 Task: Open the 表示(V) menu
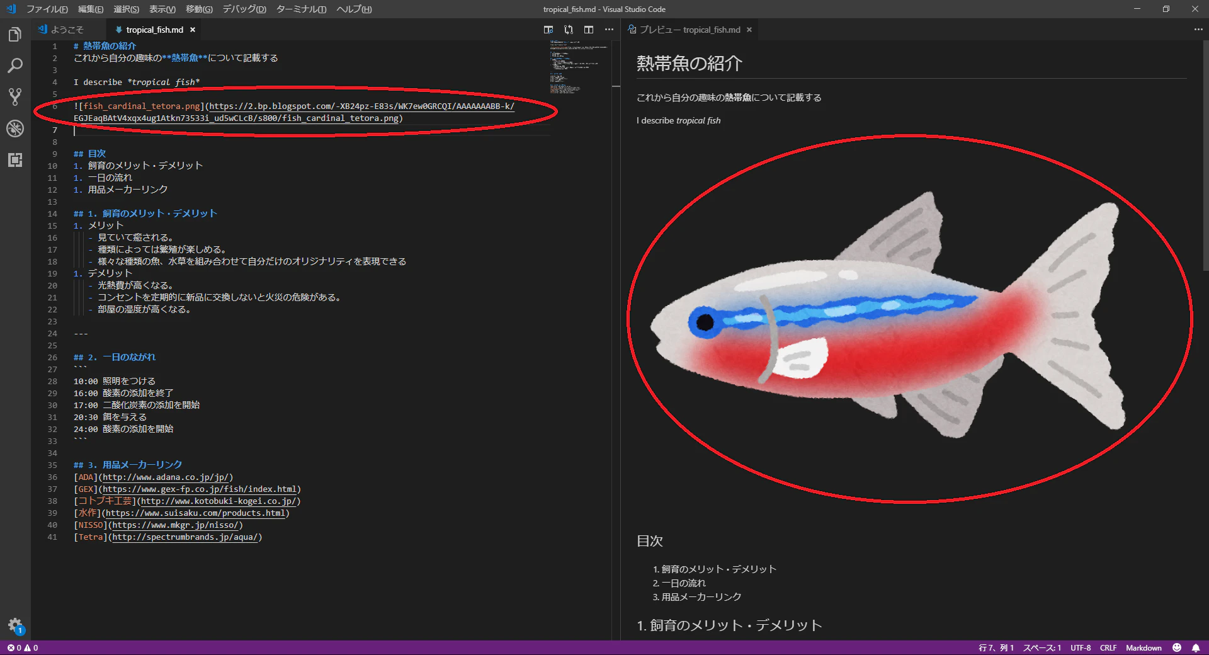[162, 9]
